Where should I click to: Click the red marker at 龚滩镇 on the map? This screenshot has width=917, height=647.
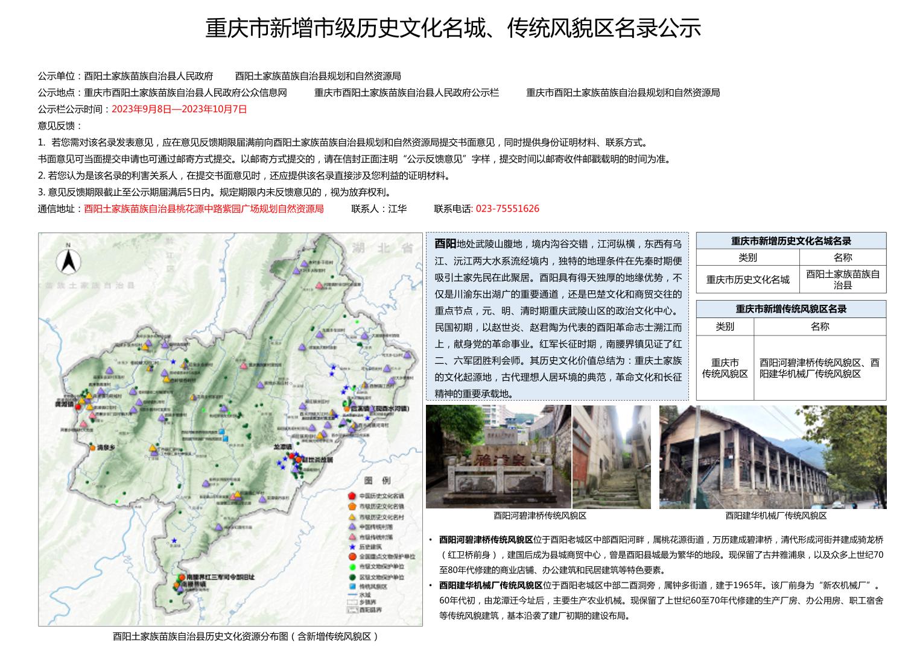(x=78, y=407)
